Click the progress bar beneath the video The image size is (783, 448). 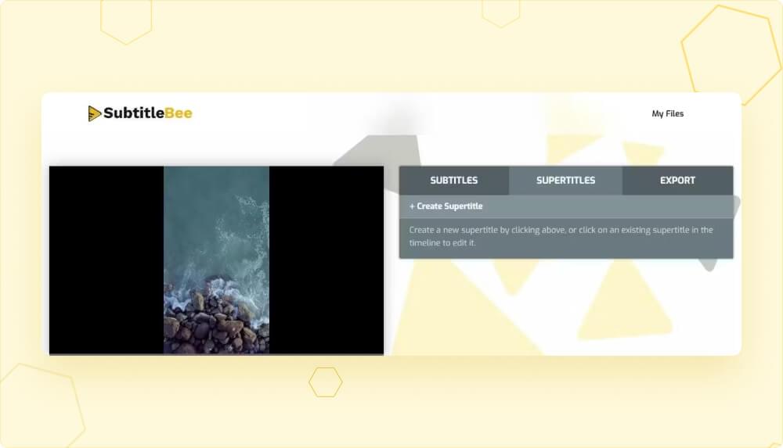click(216, 354)
